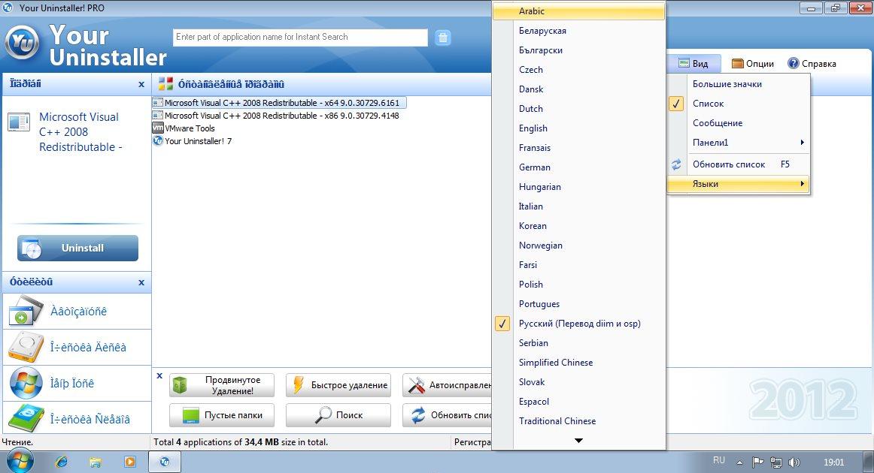The width and height of the screenshot is (874, 473).
Task: Click the Опции menu icon
Action: tap(737, 63)
